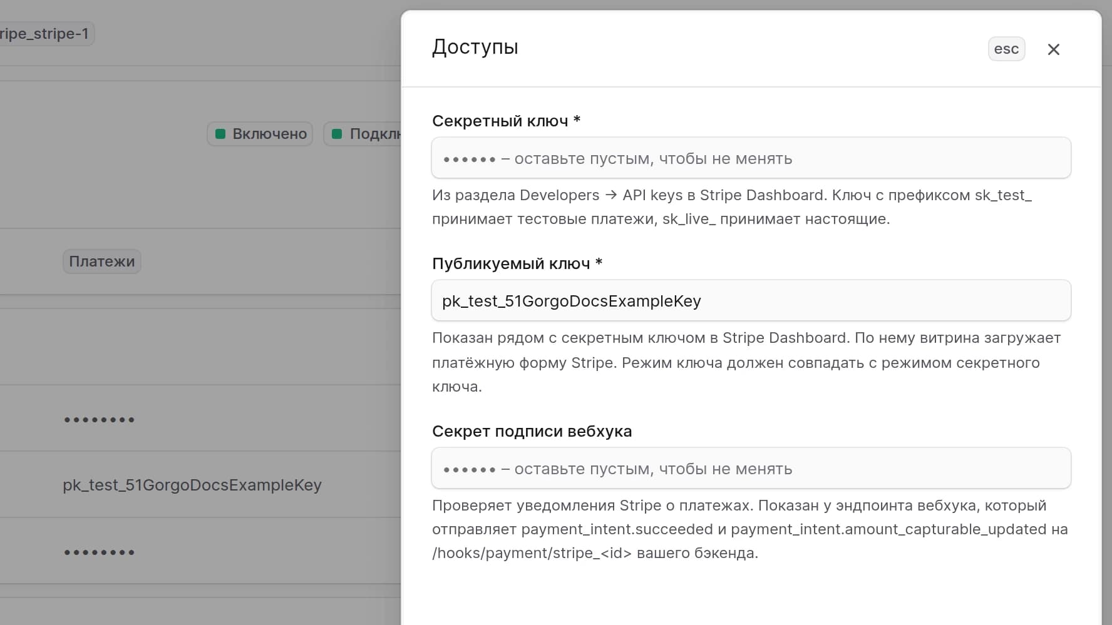The image size is (1112, 625).
Task: Click the Платежи tag in background page
Action: click(101, 262)
